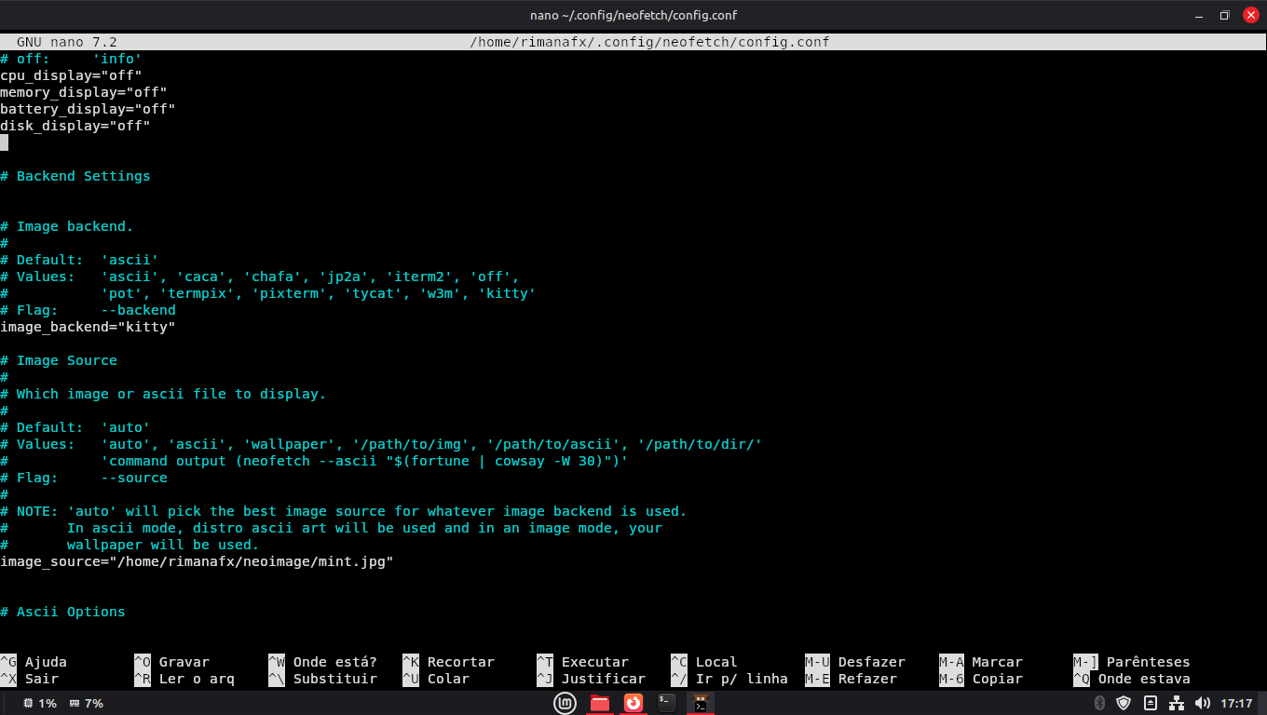Image resolution: width=1267 pixels, height=715 pixels.
Task: Click the disk_display="off" setting line
Action: tap(75, 126)
